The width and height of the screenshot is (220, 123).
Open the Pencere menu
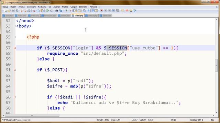pos(93,7)
